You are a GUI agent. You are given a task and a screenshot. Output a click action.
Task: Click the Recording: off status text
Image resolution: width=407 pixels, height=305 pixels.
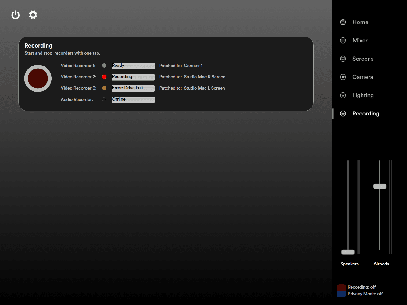[x=362, y=287]
